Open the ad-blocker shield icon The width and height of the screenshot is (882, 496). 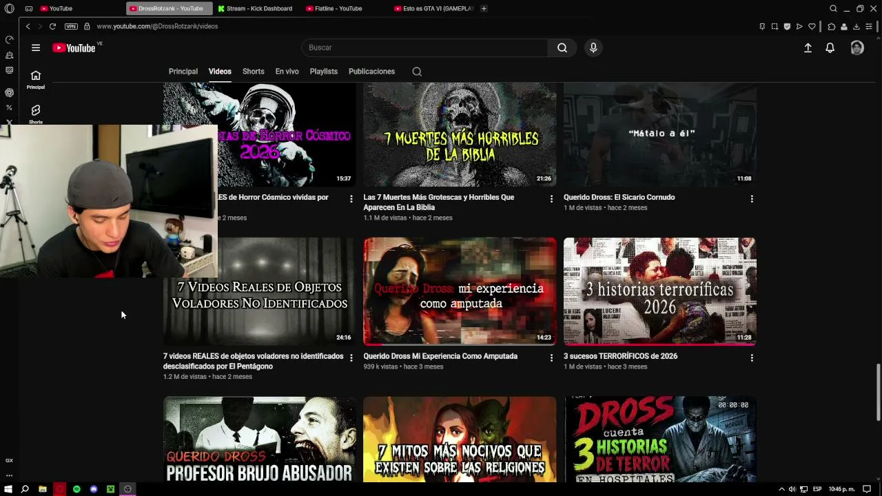coord(787,26)
